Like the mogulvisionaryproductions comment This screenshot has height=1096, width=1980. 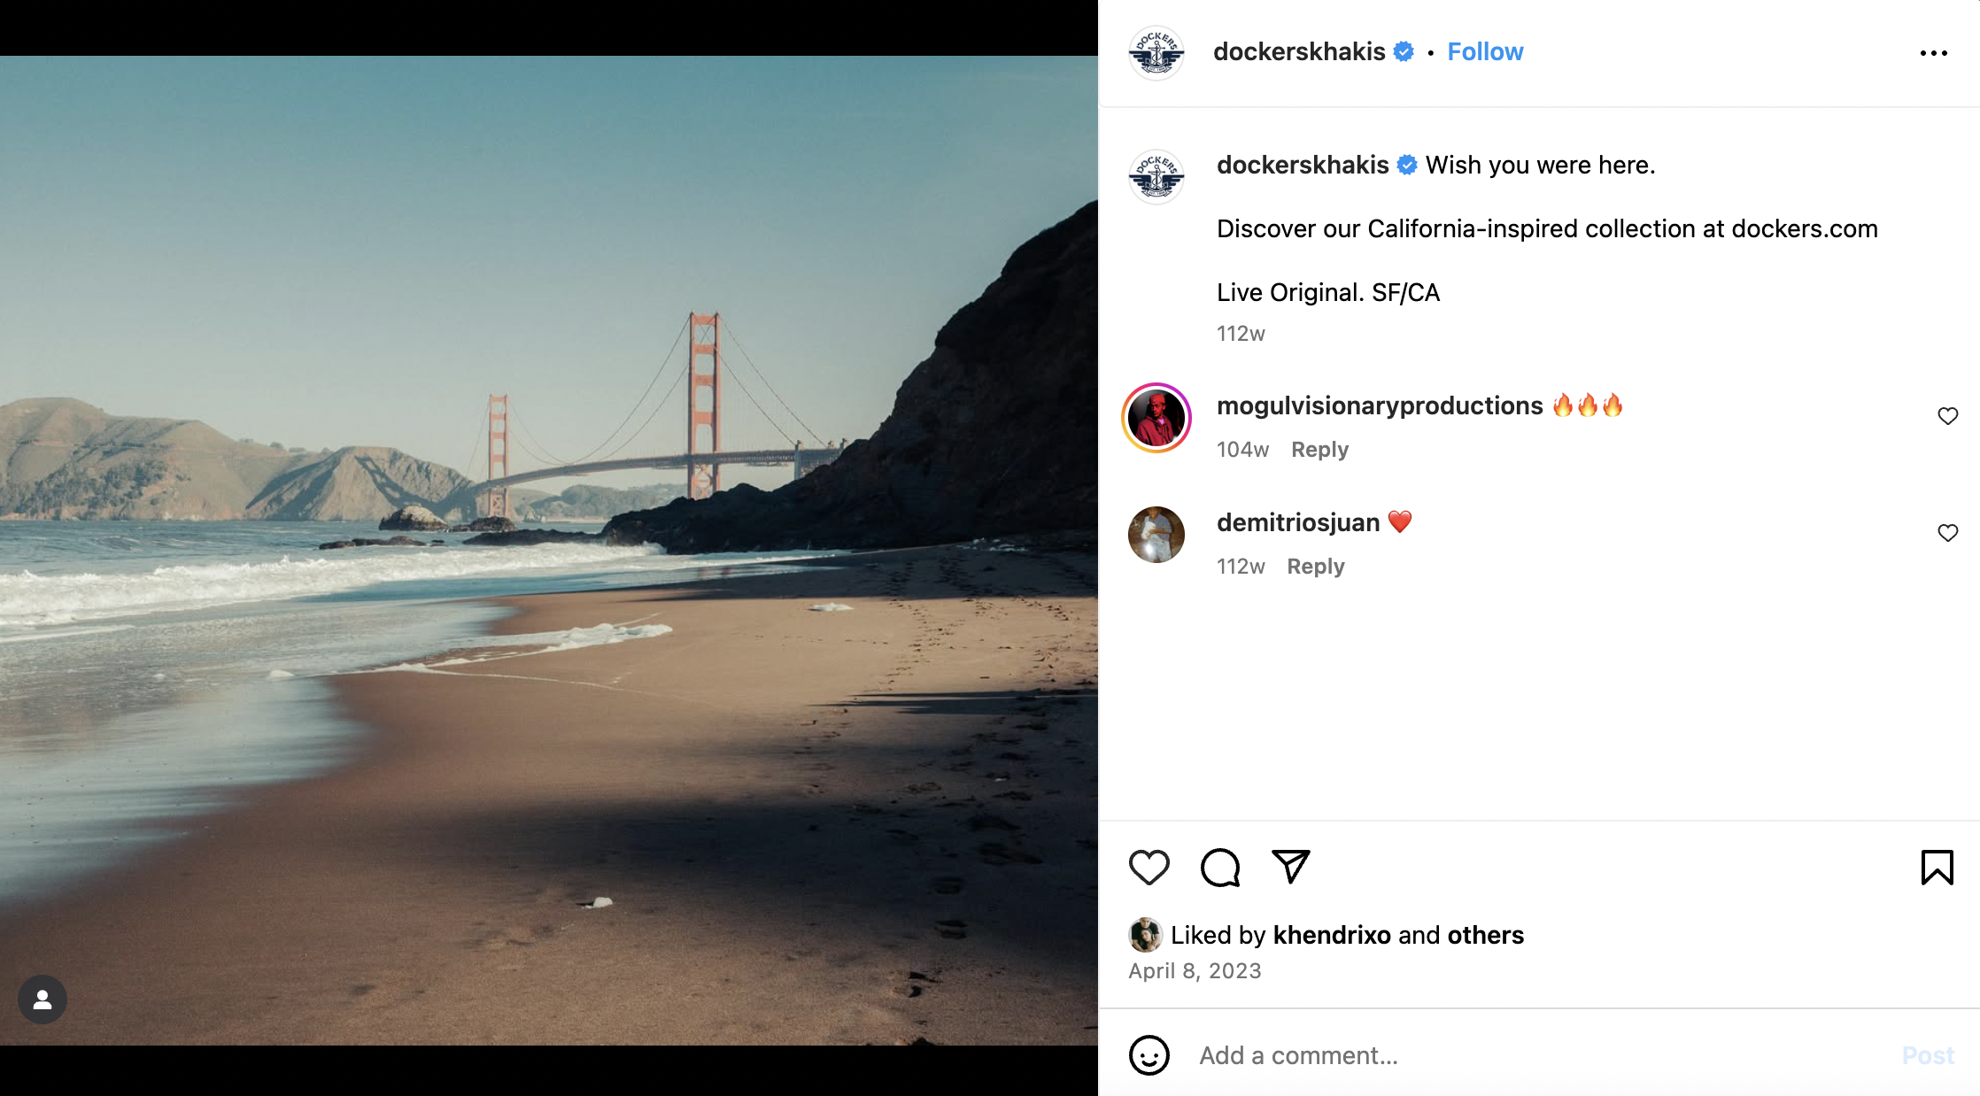pyautogui.click(x=1947, y=416)
